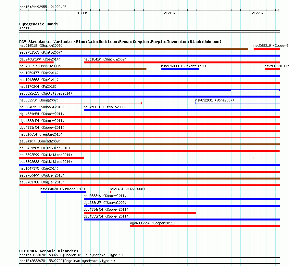This screenshot has width=289, height=266.
Task: Click the DECIPHER Genomic Disorders track title
Action: (x=49, y=251)
